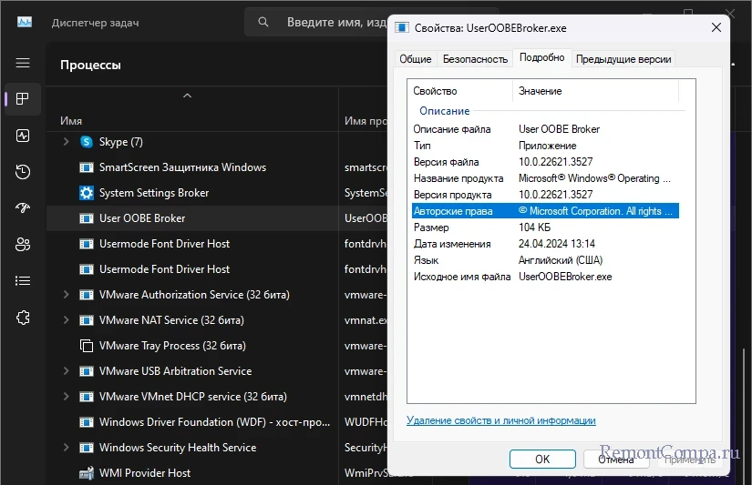This screenshot has height=485, width=752.
Task: Open the Task Manager hamburger navigation menu
Action: tap(23, 63)
